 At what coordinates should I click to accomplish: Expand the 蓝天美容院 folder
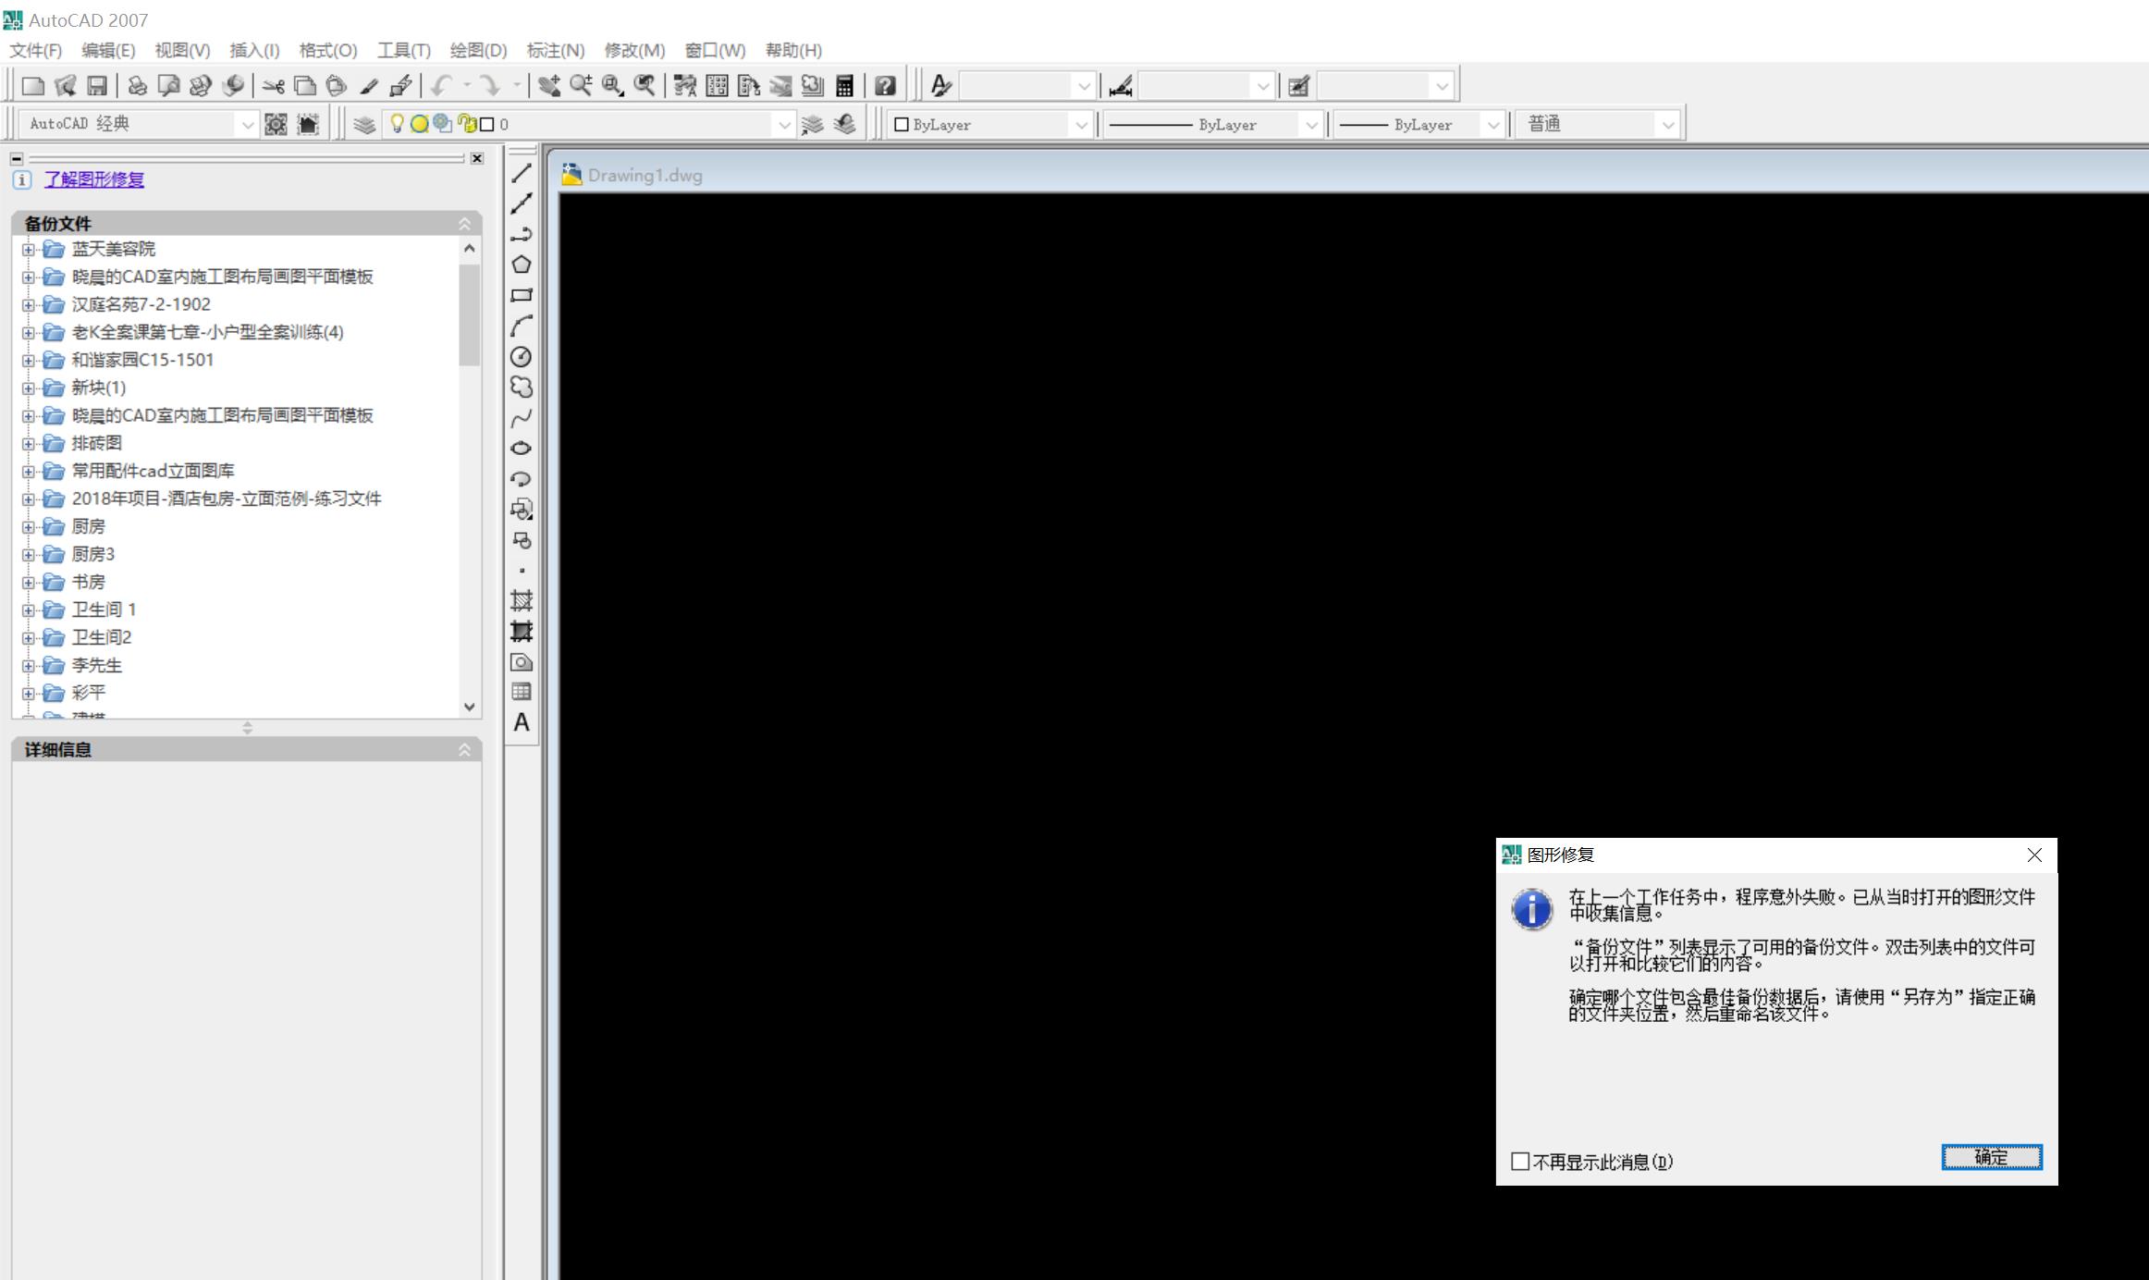tap(29, 250)
